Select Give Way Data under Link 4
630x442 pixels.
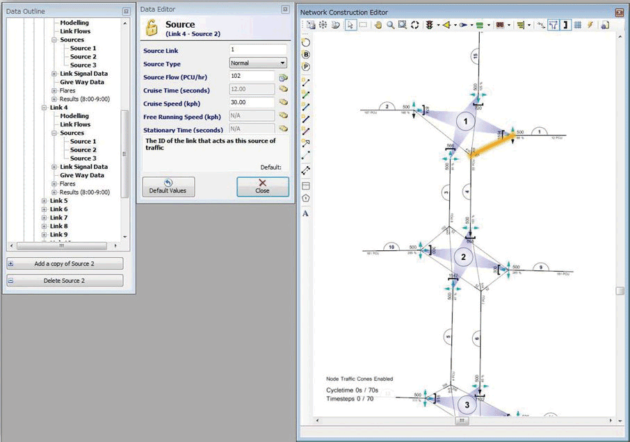(82, 175)
